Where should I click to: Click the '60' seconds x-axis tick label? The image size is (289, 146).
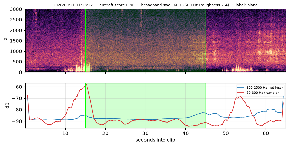266,133
